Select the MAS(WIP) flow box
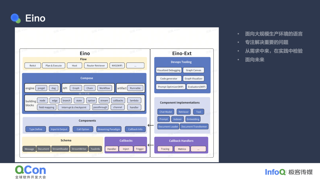The image size is (320, 181). pyautogui.click(x=117, y=65)
